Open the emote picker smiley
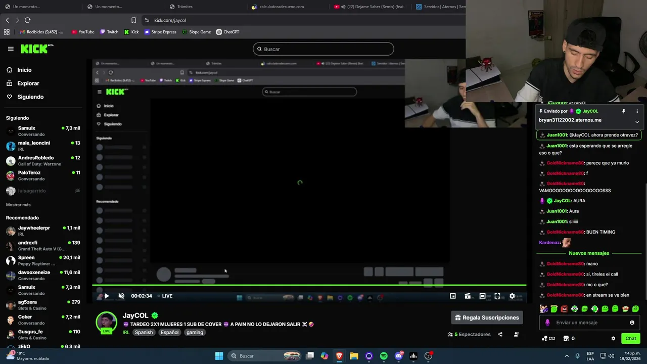 (x=632, y=323)
